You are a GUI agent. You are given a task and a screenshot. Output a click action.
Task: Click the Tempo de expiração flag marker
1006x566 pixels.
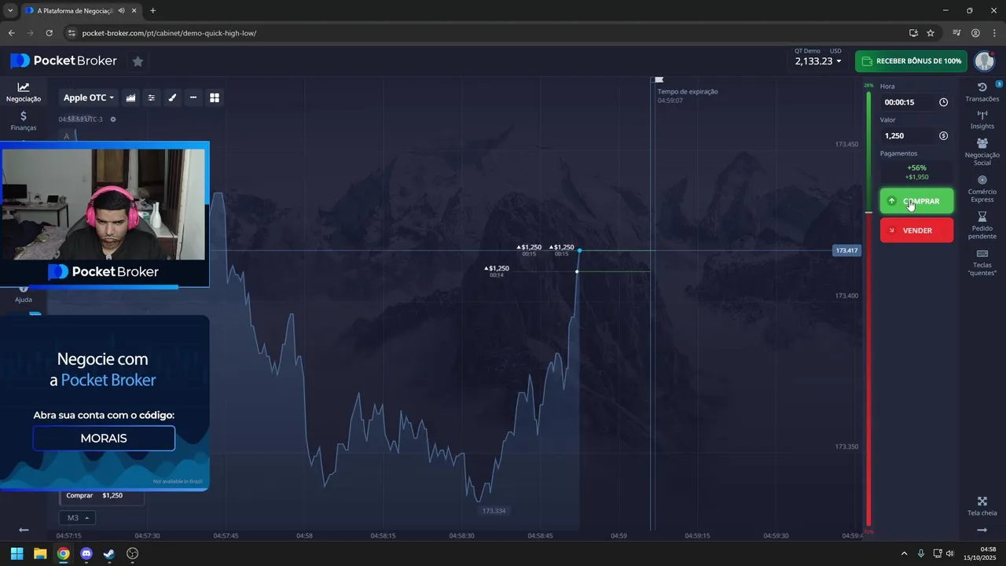click(659, 80)
